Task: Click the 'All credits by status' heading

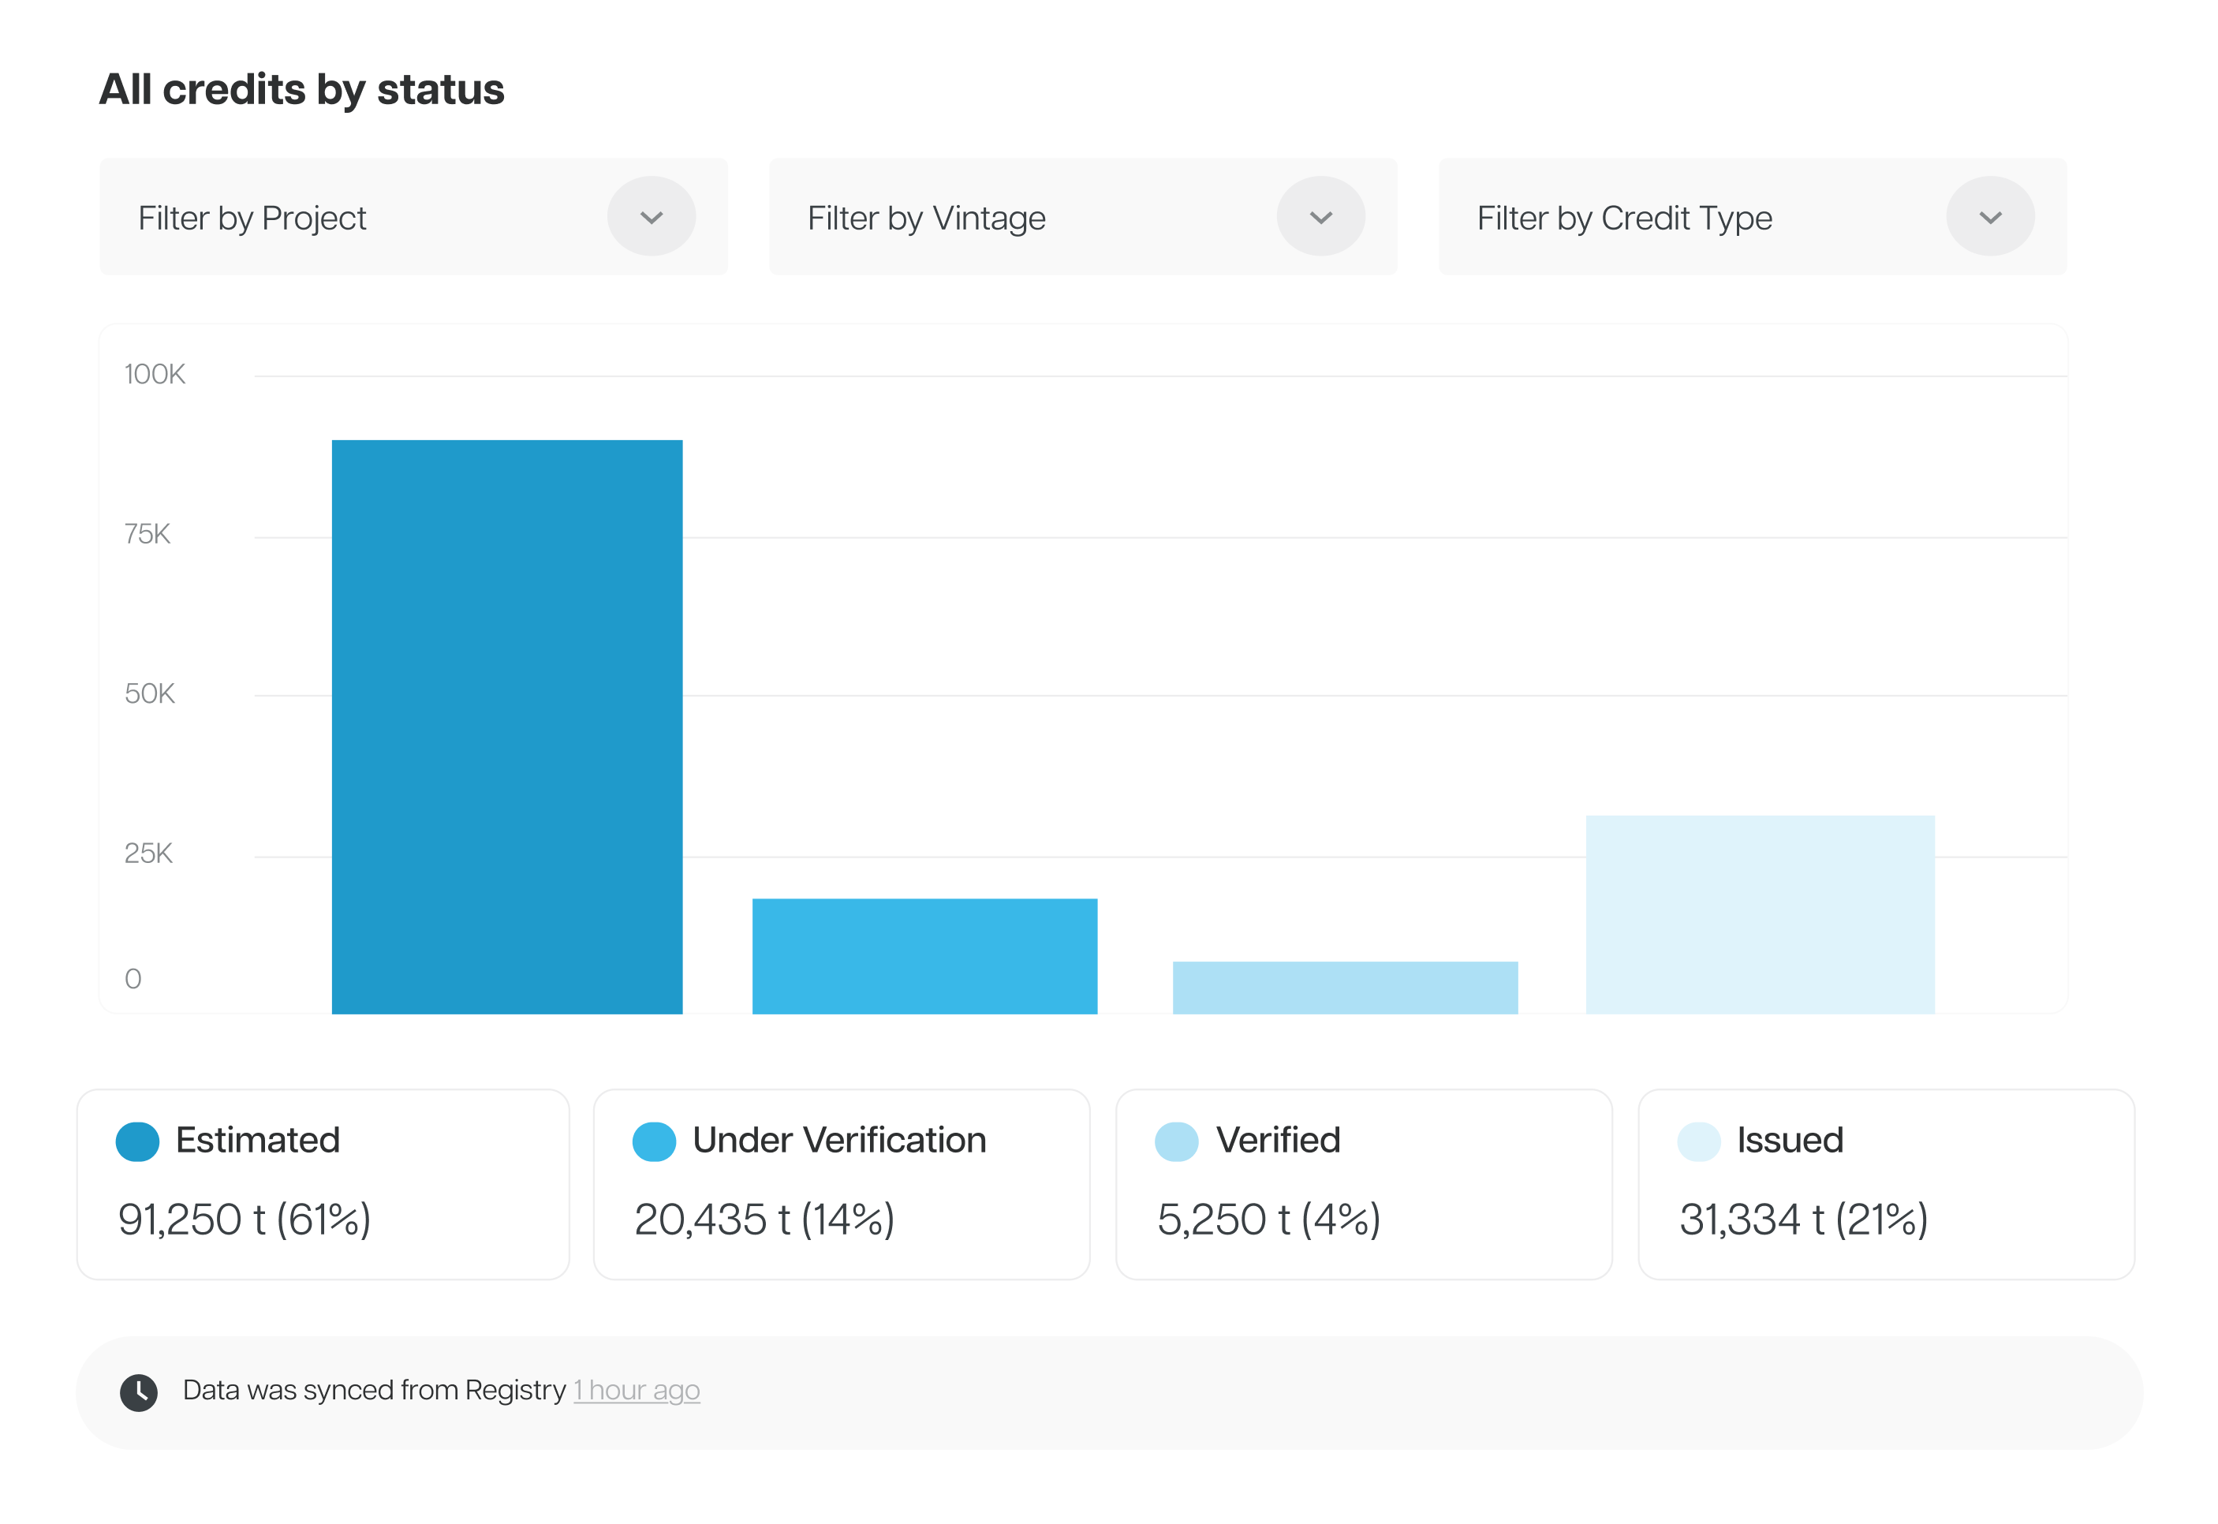Action: pyautogui.click(x=302, y=91)
